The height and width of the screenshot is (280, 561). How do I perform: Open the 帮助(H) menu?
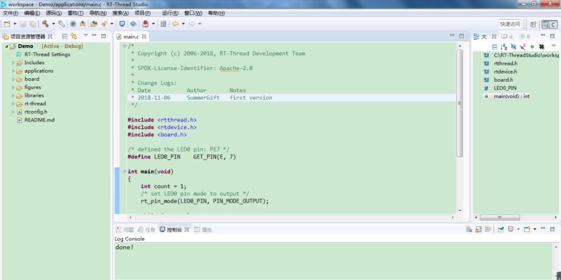[217, 13]
